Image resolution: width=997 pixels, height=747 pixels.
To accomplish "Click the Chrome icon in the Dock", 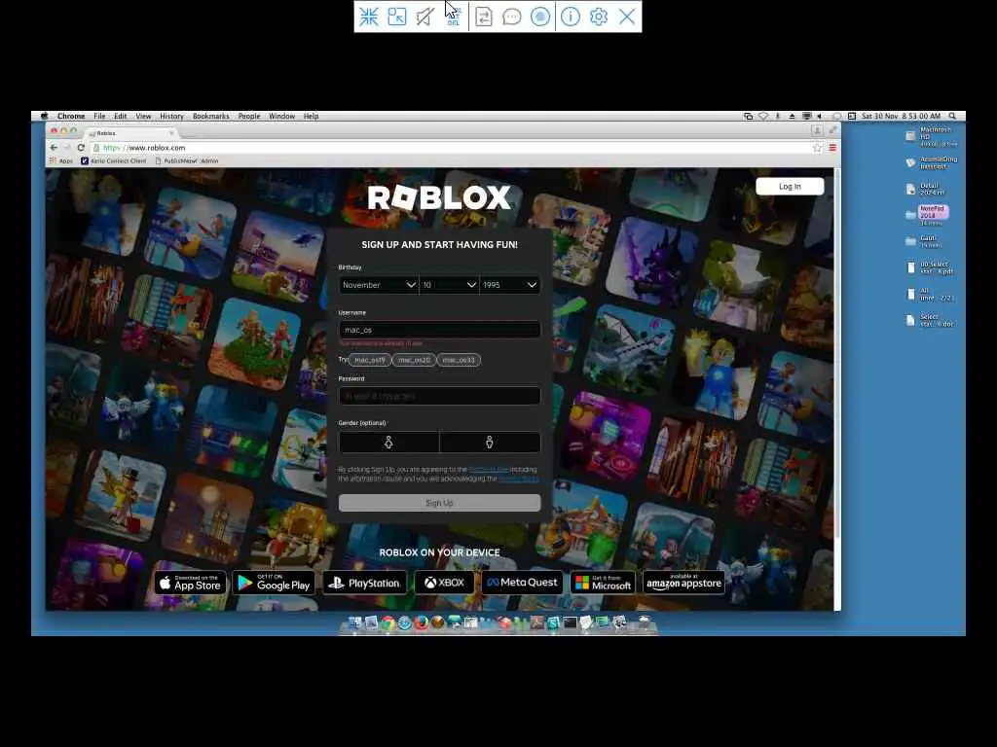I will pyautogui.click(x=388, y=622).
